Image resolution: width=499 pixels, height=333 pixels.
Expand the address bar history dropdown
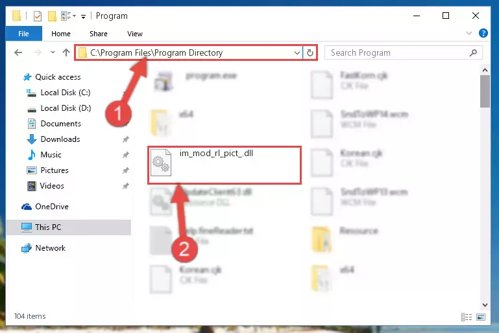coord(297,52)
